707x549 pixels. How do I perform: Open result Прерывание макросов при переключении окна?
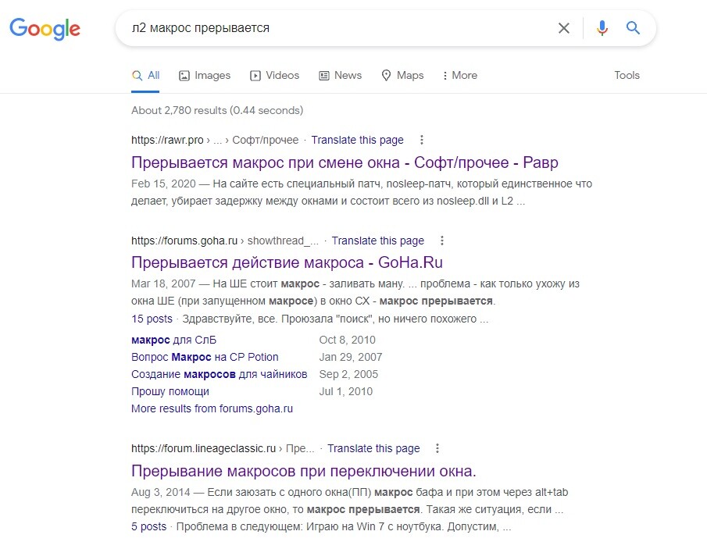303,471
